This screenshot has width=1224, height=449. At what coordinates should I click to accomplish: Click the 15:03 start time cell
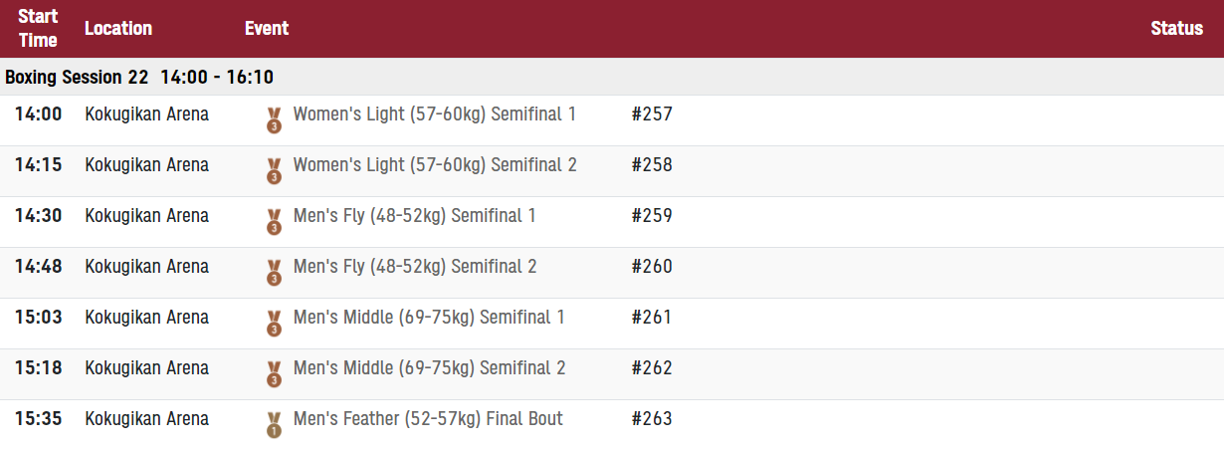click(38, 318)
